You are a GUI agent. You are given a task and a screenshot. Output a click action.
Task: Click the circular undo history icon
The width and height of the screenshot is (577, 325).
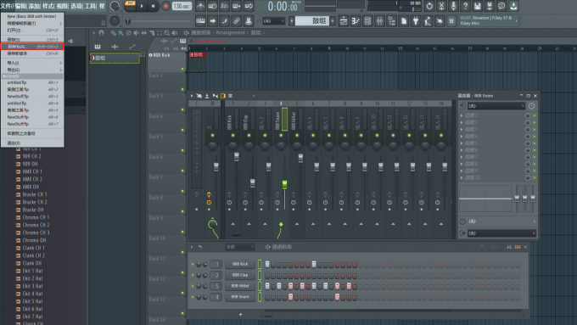(429, 6)
